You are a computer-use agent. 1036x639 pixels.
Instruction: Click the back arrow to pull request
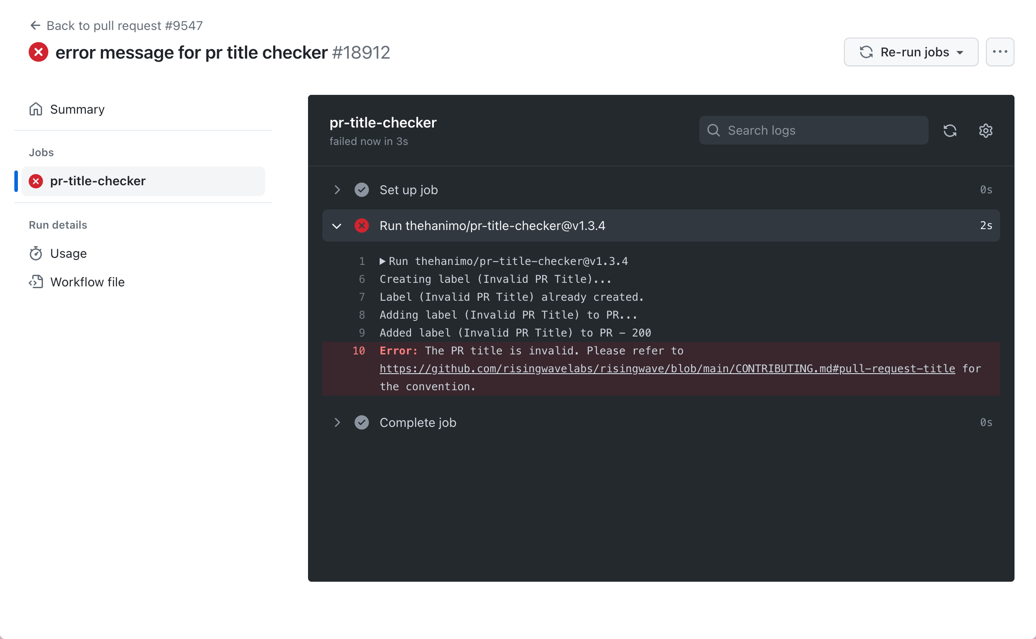click(35, 26)
